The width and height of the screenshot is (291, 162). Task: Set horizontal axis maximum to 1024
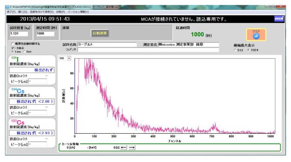[x=248, y=50]
